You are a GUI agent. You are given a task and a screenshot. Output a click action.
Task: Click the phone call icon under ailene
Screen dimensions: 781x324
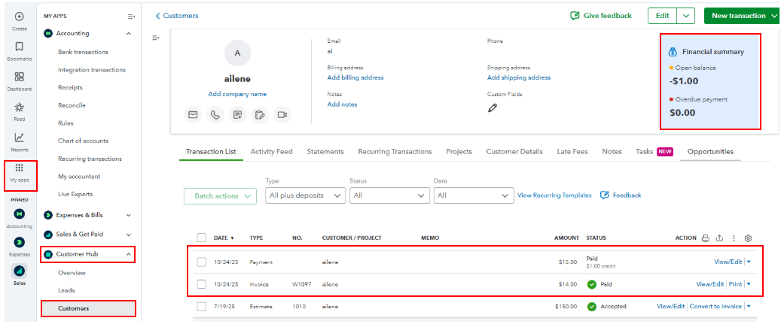coord(215,115)
